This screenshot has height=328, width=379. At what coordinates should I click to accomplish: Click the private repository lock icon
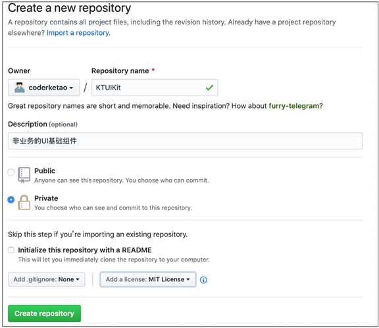[x=24, y=202]
